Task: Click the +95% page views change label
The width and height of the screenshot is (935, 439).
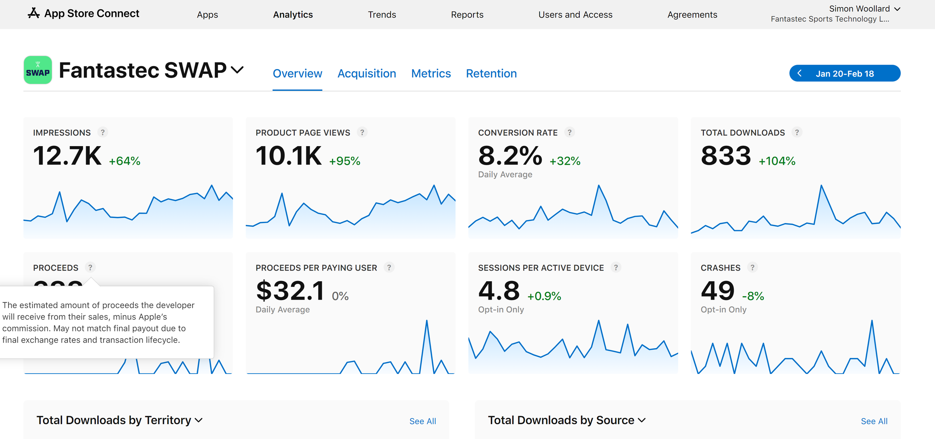Action: coord(344,161)
